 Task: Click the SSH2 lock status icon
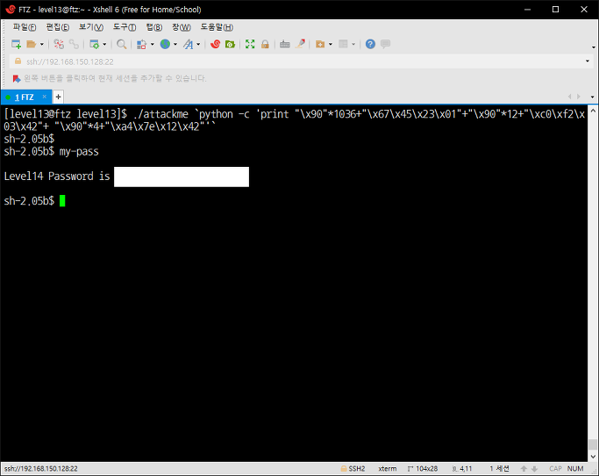click(344, 469)
